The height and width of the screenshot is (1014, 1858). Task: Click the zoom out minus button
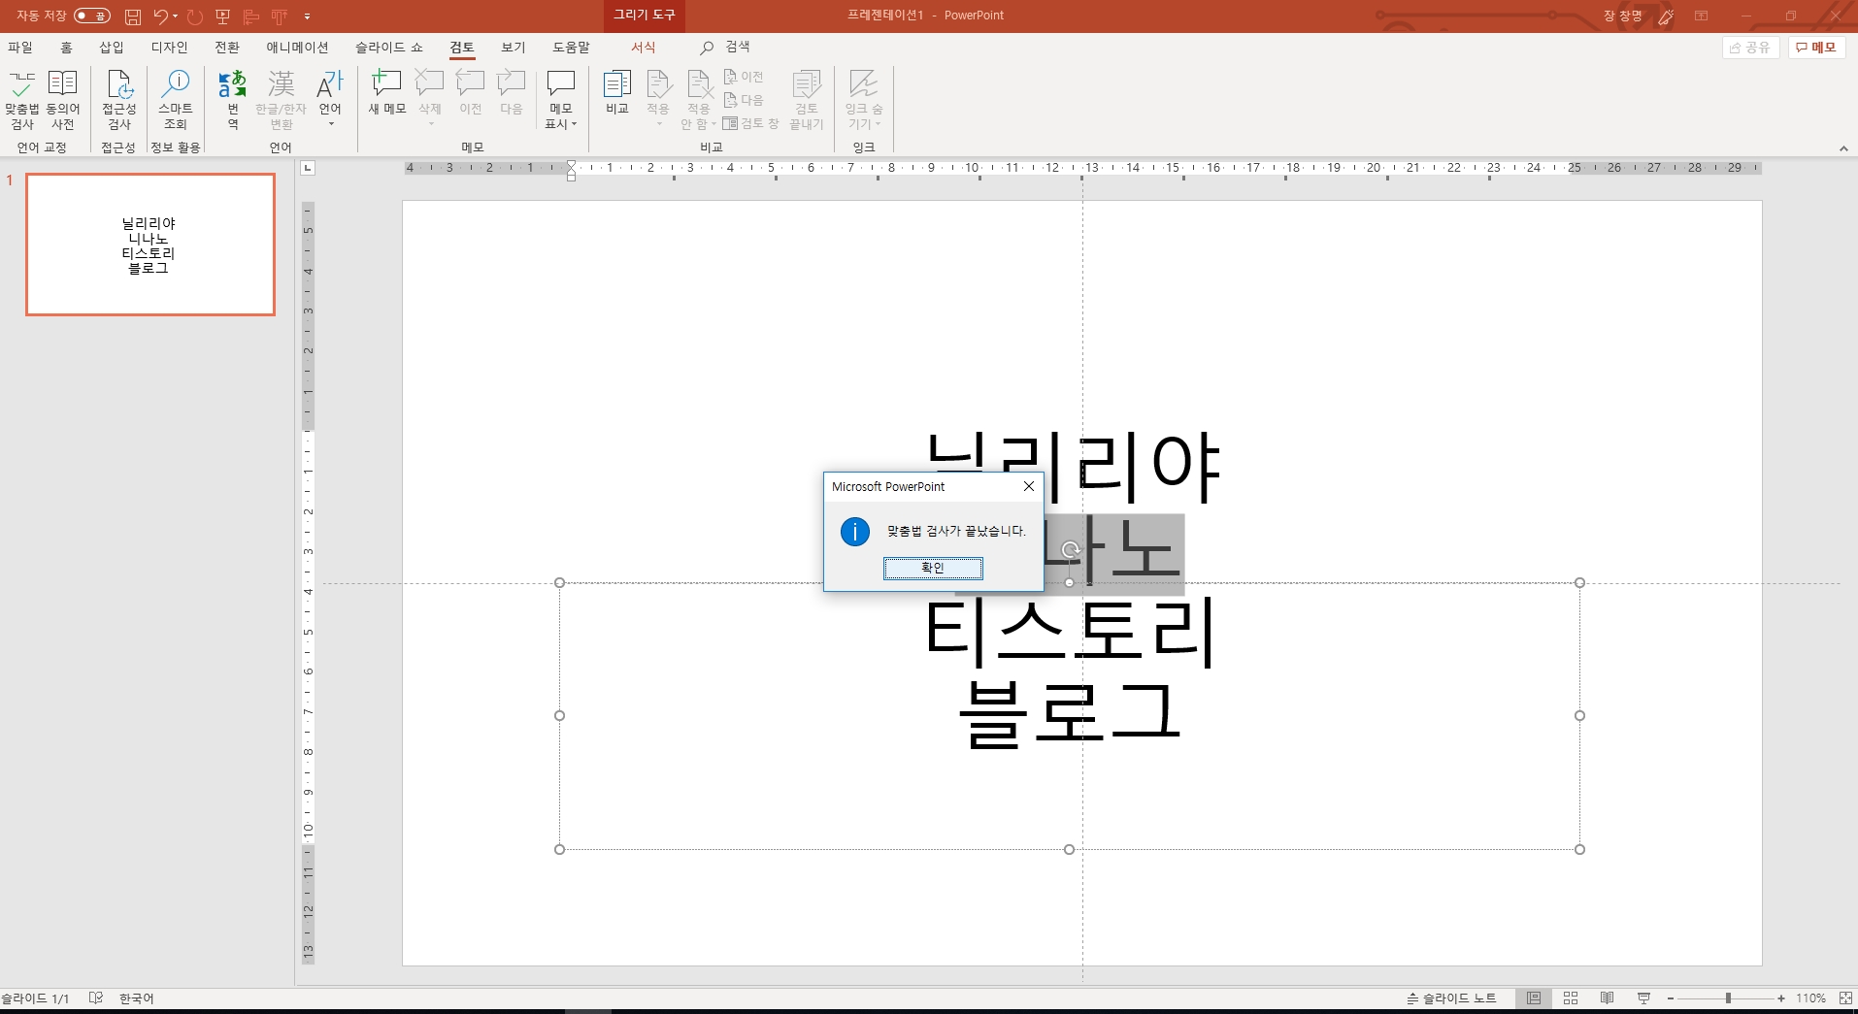tap(1671, 998)
